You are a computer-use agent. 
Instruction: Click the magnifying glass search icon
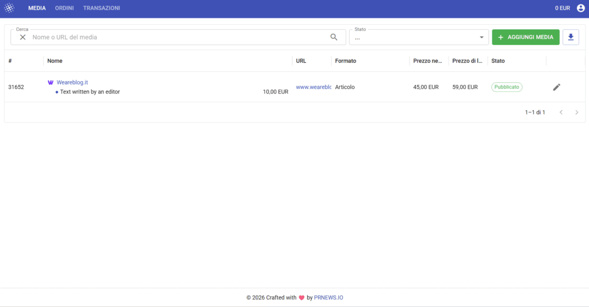334,37
